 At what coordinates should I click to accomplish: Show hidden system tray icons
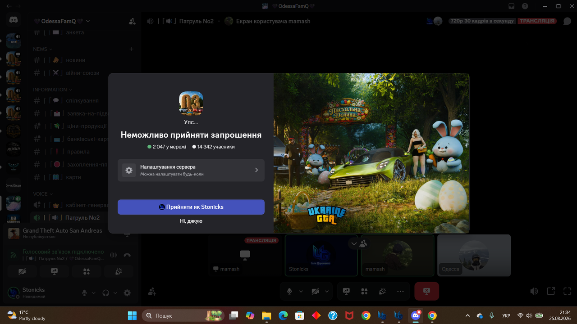[467, 316]
